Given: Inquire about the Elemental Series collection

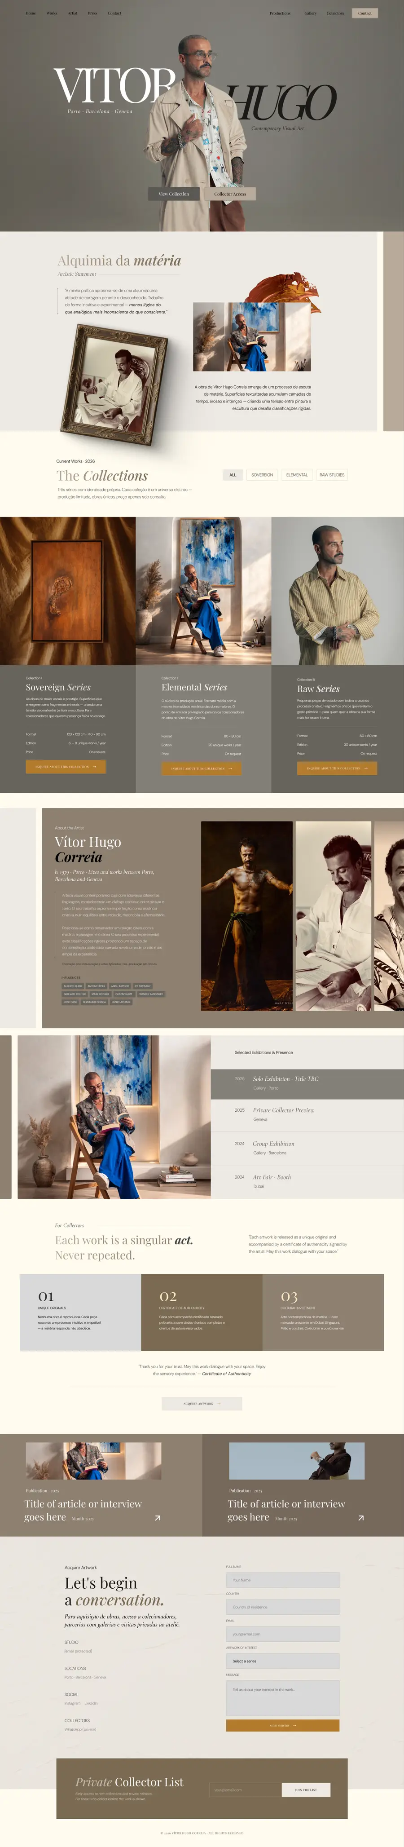Looking at the screenshot, I should 201,769.
